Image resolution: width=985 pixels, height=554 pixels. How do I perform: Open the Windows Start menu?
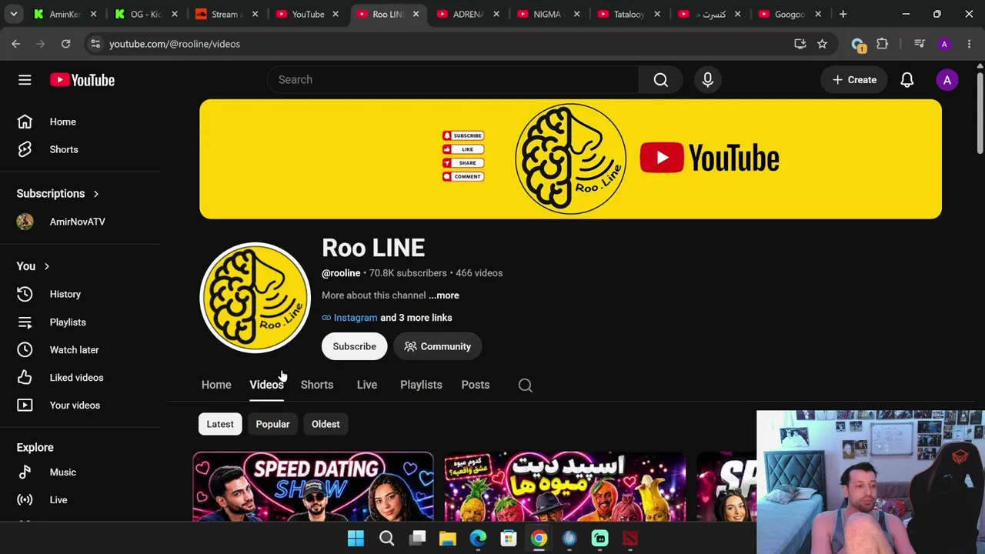(356, 539)
